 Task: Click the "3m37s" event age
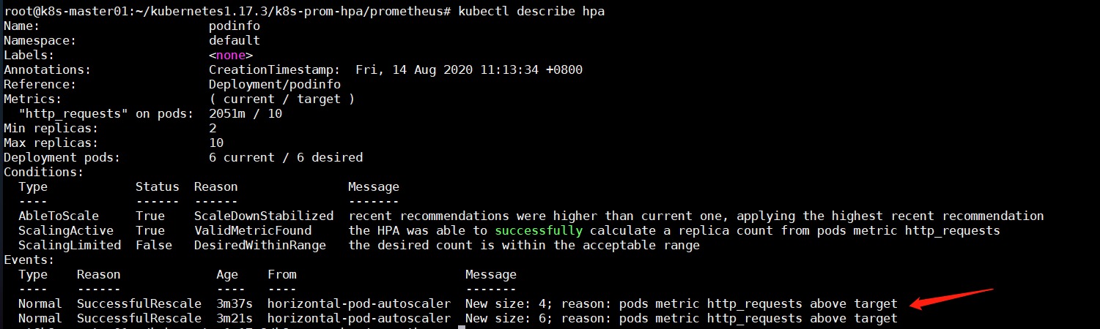click(x=235, y=303)
